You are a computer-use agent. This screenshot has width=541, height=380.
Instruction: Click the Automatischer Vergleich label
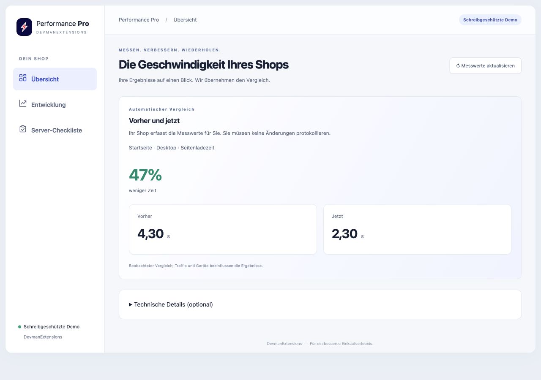162,109
